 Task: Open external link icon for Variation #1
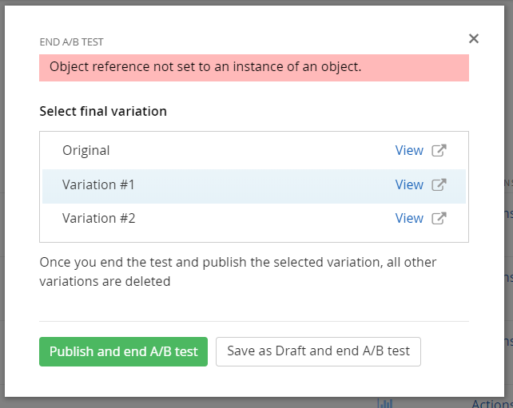(439, 184)
